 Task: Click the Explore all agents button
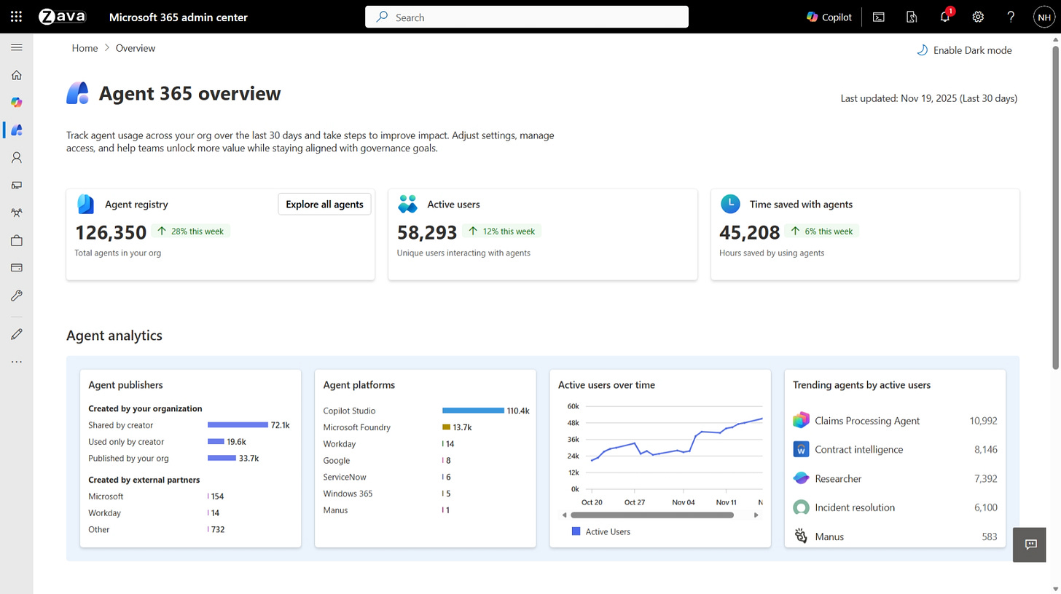[x=324, y=204]
